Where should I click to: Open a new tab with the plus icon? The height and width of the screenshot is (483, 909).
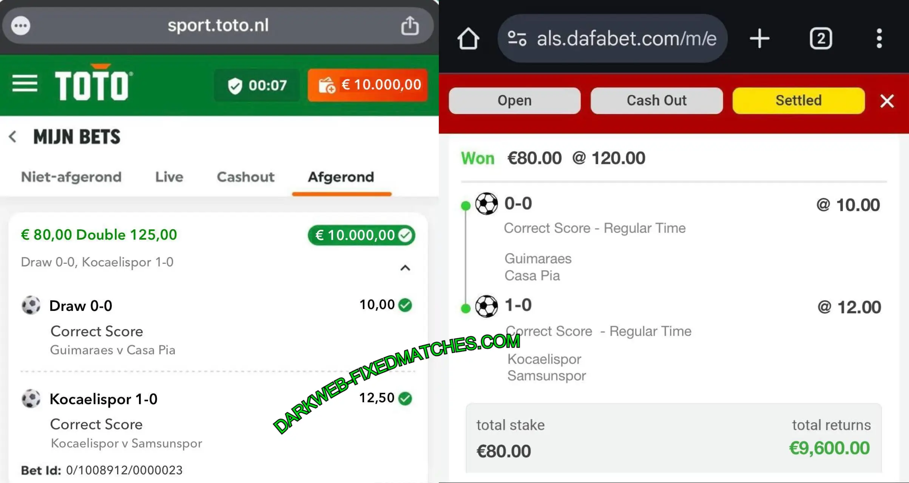pos(759,38)
